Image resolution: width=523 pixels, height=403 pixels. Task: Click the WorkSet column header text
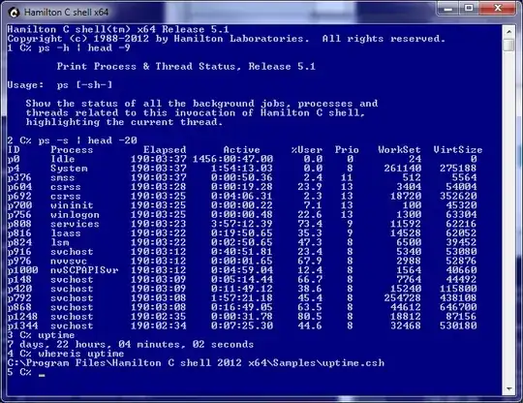point(399,150)
